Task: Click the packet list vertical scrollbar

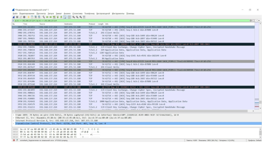Action: point(260,66)
